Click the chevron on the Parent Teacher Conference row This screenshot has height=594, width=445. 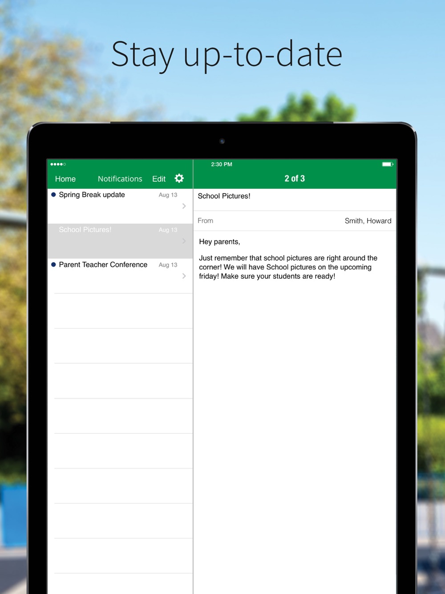184,276
